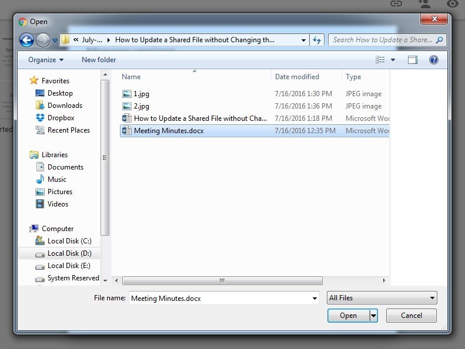Click the file list scroll left arrow

click(x=116, y=280)
